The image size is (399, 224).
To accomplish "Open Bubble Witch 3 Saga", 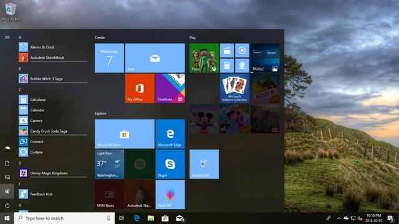I will point(52,79).
